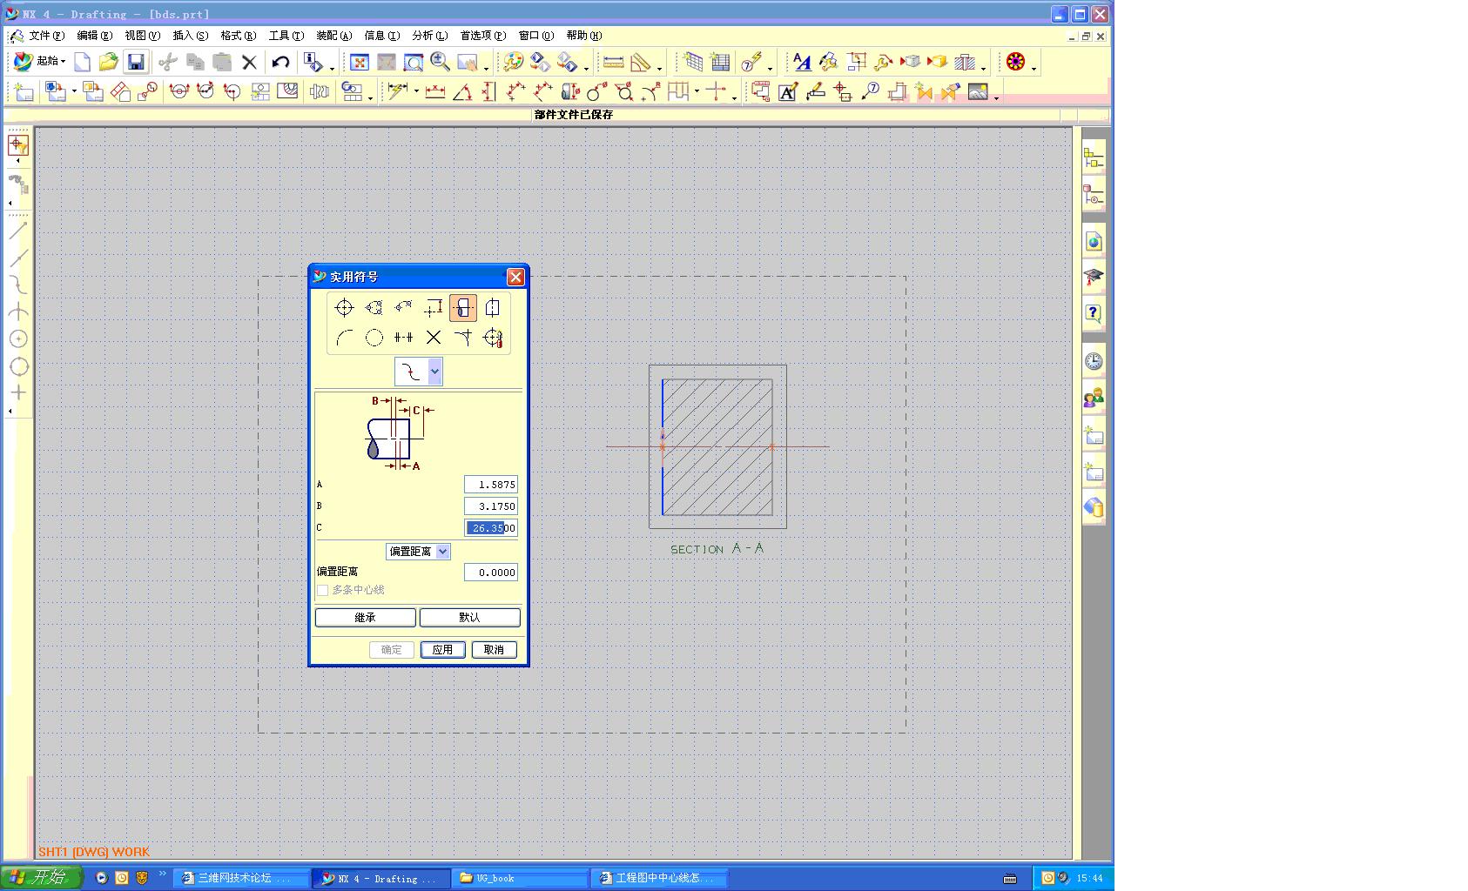Switch to 三维网技术论坛 taskbar window
The height and width of the screenshot is (891, 1468).
242,879
